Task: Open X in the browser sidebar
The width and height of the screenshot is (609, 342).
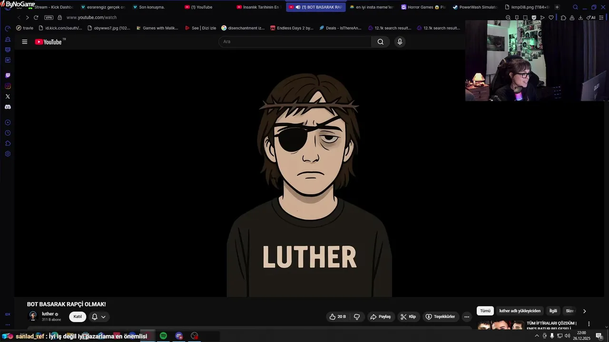Action: pos(8,96)
